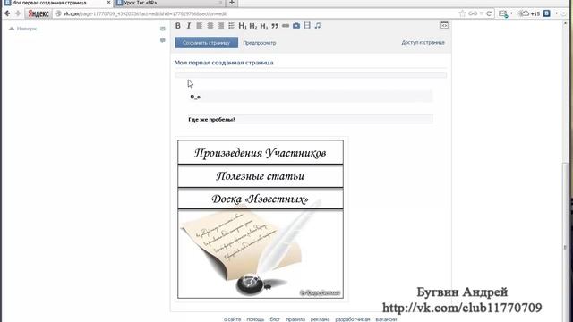Go back to the previous browser page
The width and height of the screenshot is (573, 322).
(7, 13)
